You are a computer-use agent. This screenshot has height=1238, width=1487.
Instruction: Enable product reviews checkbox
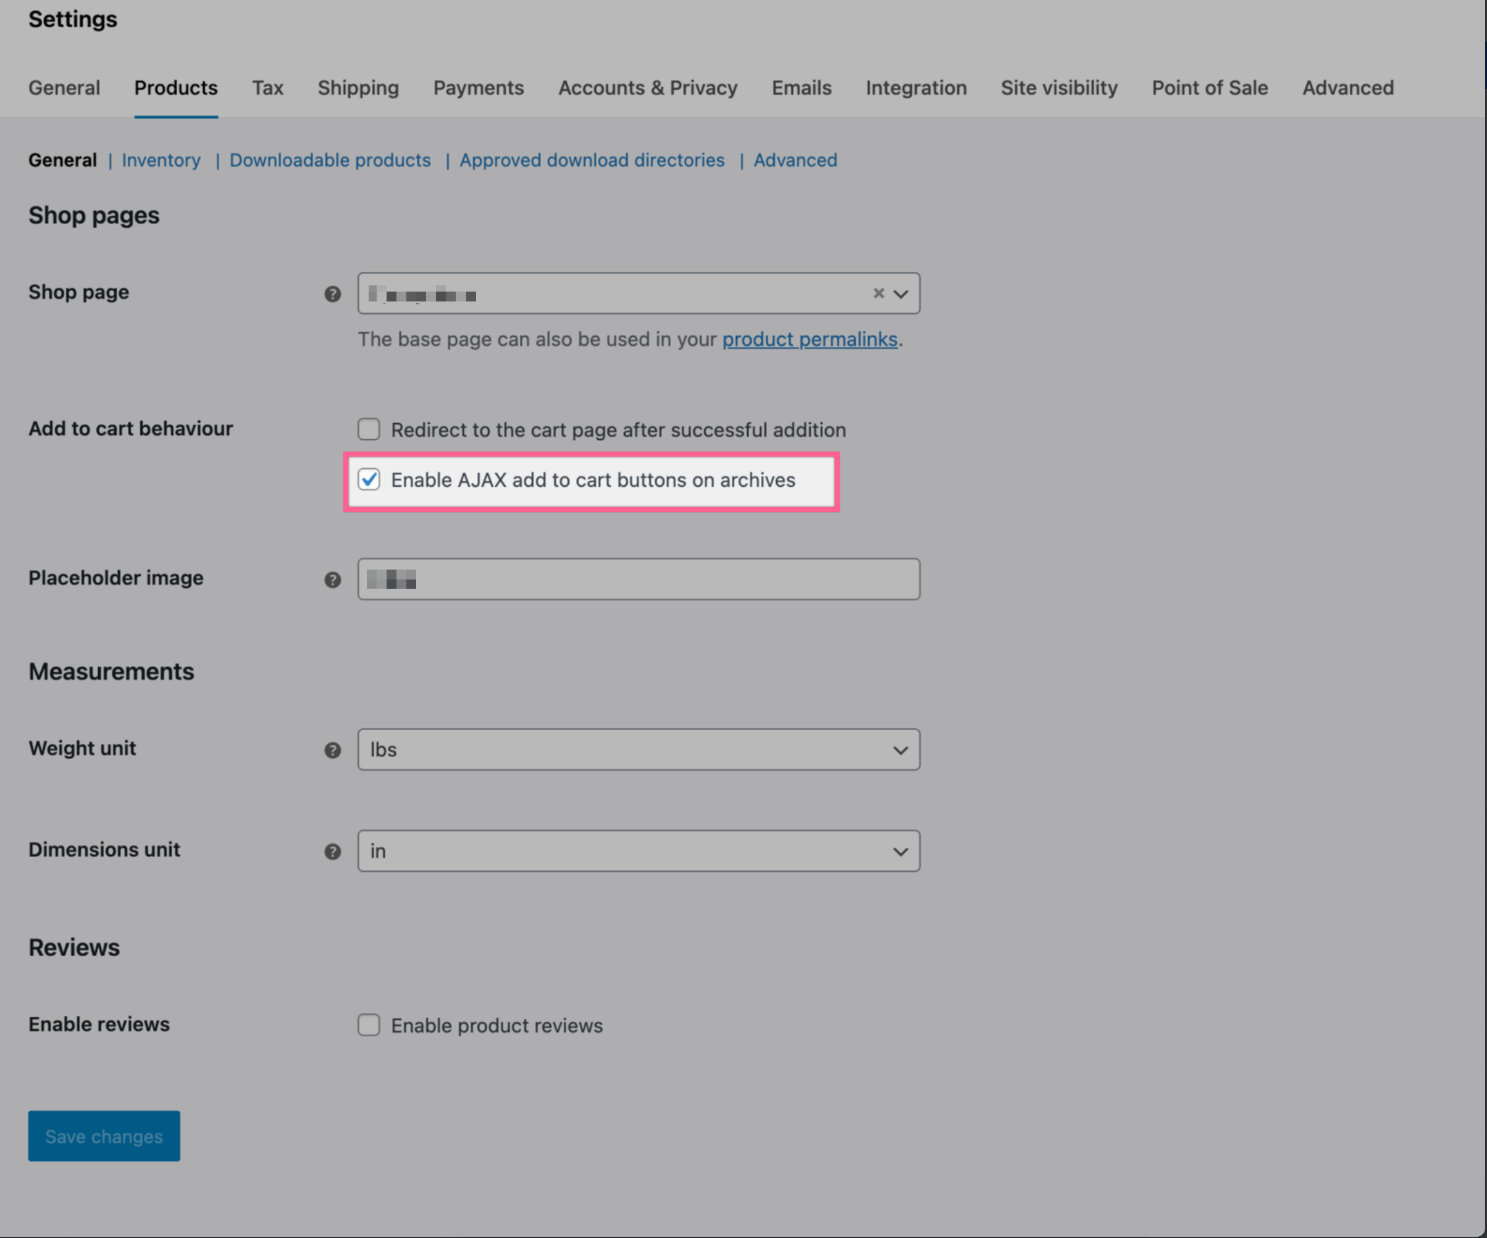(368, 1025)
